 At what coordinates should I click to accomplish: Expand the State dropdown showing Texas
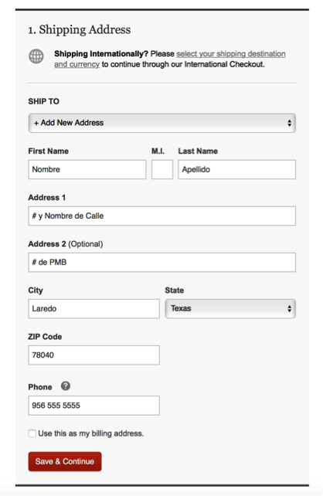pyautogui.click(x=230, y=309)
